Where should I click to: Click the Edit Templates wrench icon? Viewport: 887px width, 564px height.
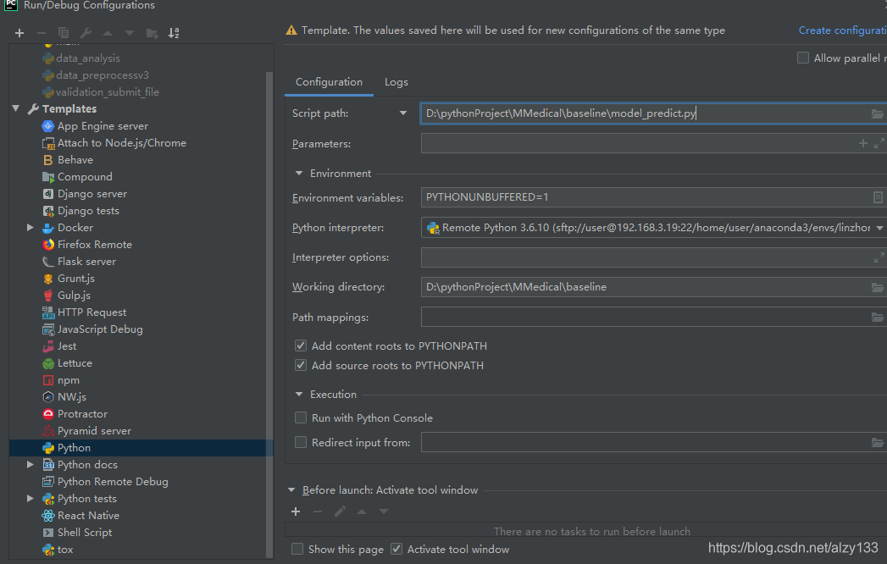[x=86, y=33]
